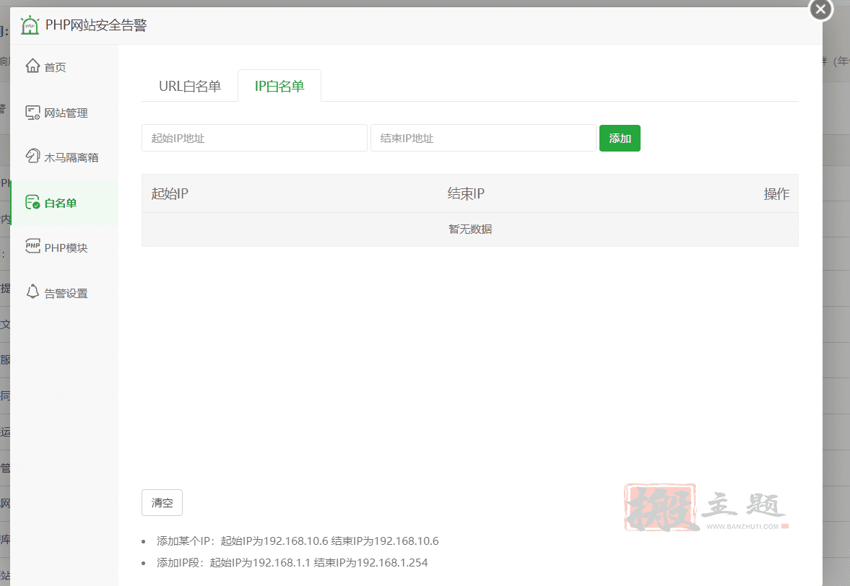850x586 pixels.
Task: Focus the 结束IP地址 input field
Action: [483, 138]
